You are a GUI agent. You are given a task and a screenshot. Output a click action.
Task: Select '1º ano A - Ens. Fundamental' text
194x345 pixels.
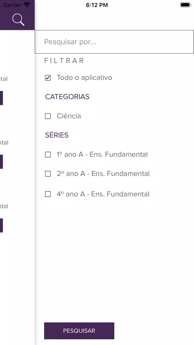click(102, 155)
